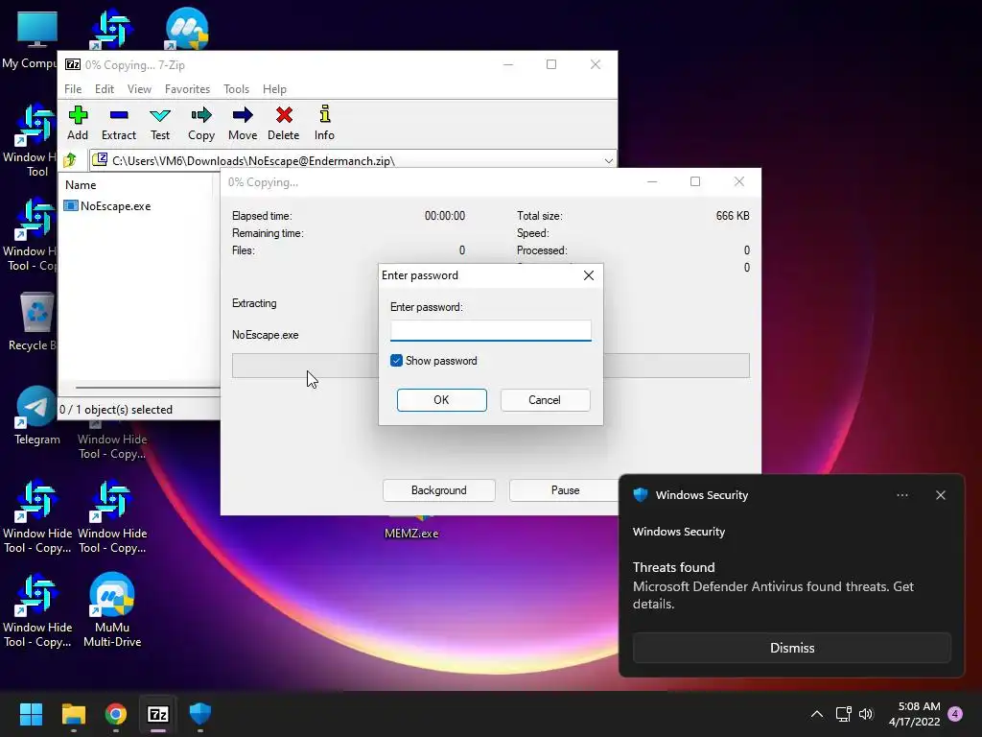Open the Help menu

pos(274,89)
